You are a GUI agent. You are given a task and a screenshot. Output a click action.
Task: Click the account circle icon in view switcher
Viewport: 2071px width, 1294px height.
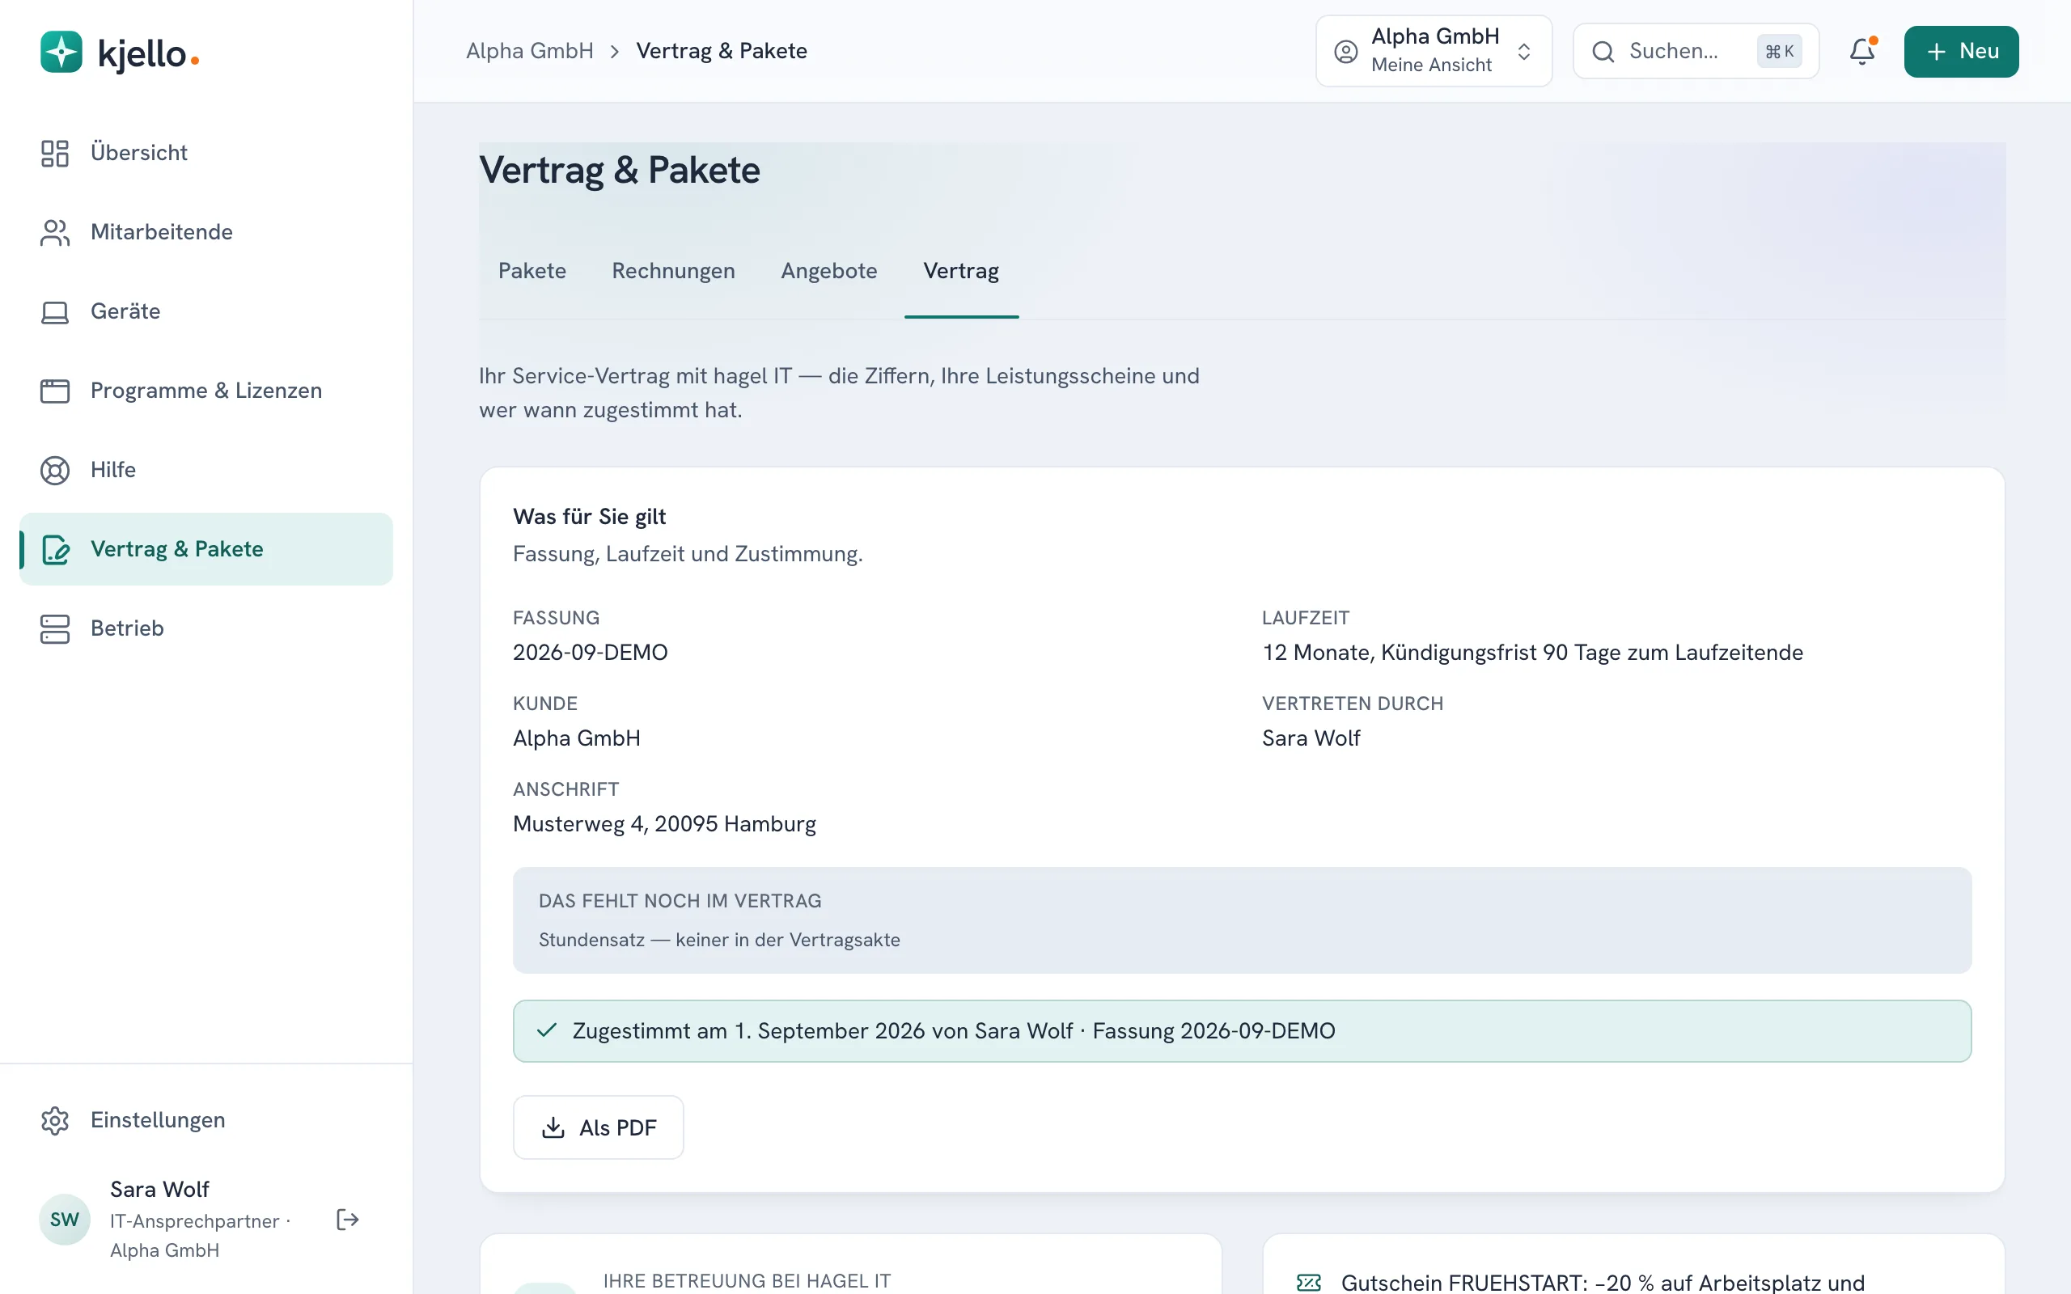click(1346, 51)
